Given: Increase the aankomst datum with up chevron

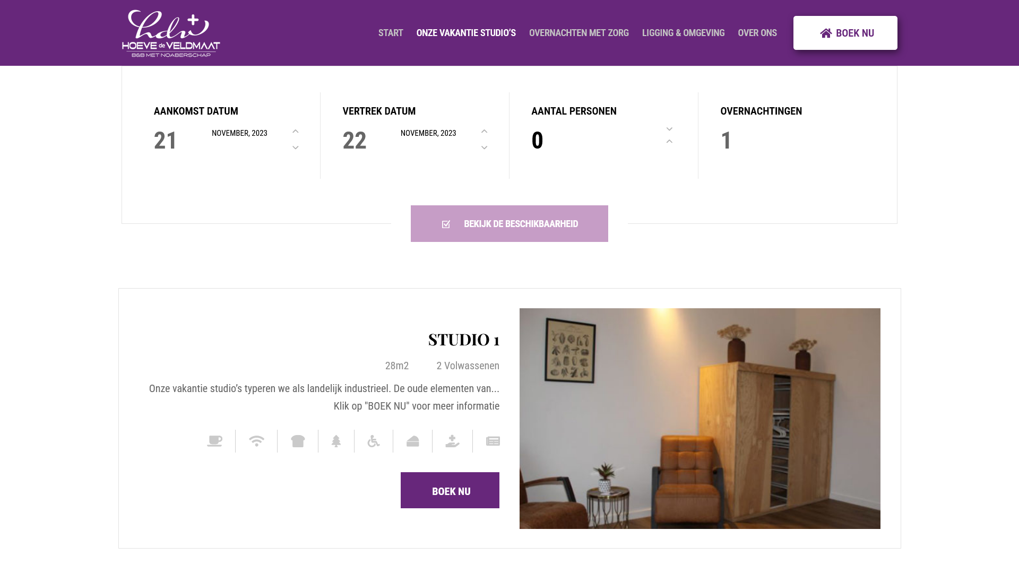Looking at the screenshot, I should (x=296, y=132).
